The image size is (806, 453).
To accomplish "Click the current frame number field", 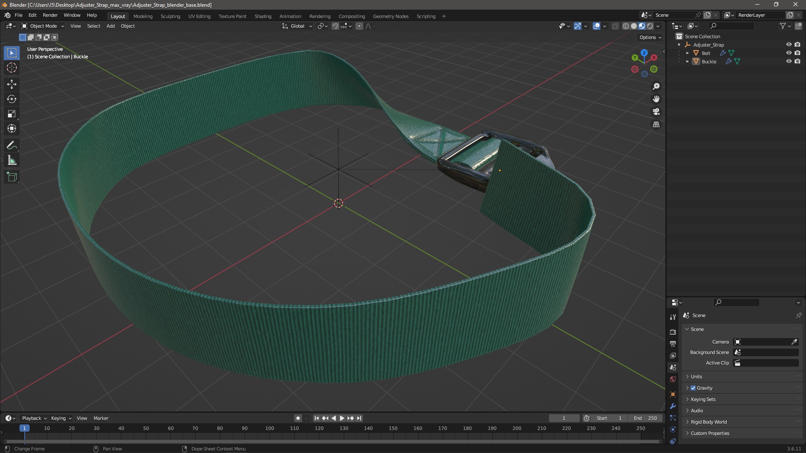I will click(564, 418).
